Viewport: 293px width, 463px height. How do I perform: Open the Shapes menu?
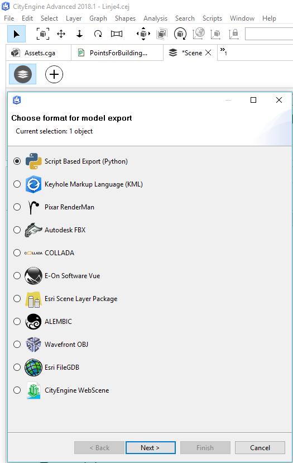[125, 18]
